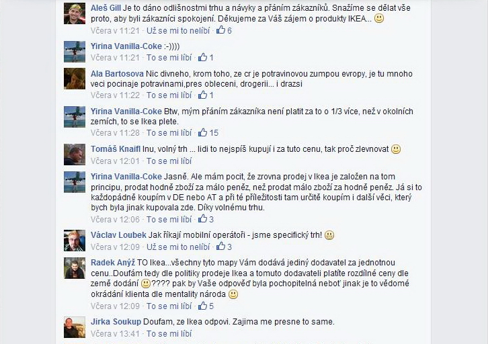The image size is (488, 344).
Task: Unlike Aleš Gill's comment via 'Už se mi to nelíbí'
Action: [178, 30]
